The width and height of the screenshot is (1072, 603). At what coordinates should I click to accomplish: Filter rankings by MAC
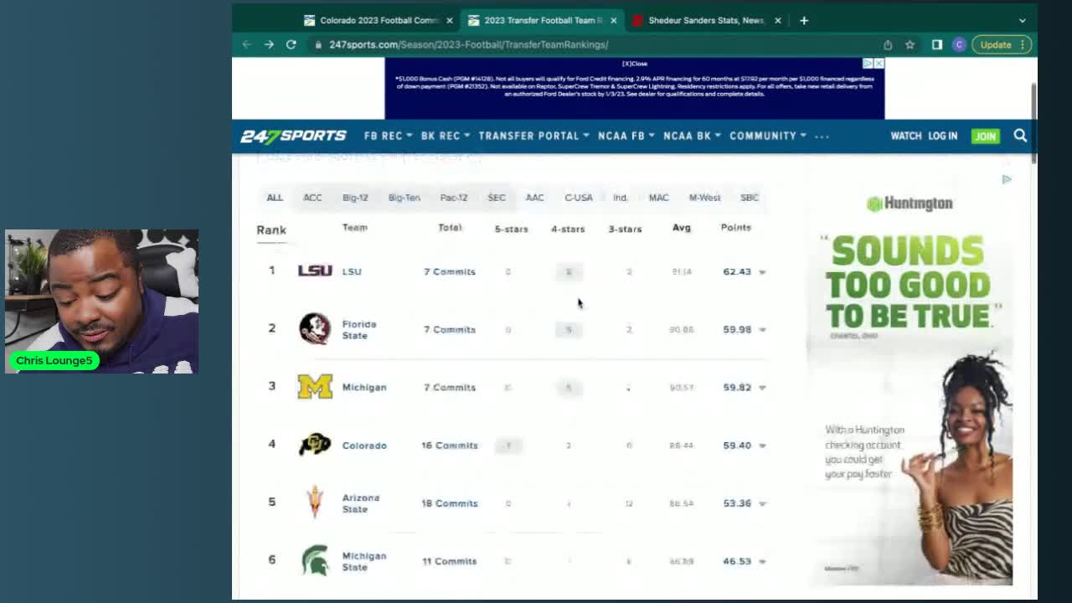coord(658,198)
